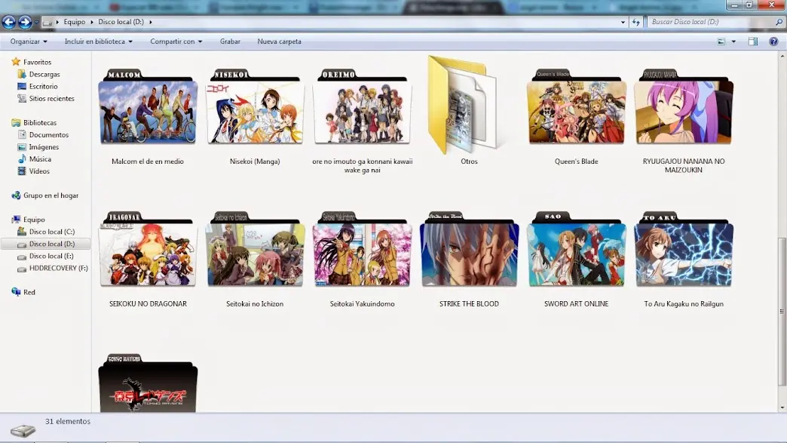Viewport: 787px width, 443px height.
Task: Open the Compartir con dropdown
Action: click(x=176, y=42)
